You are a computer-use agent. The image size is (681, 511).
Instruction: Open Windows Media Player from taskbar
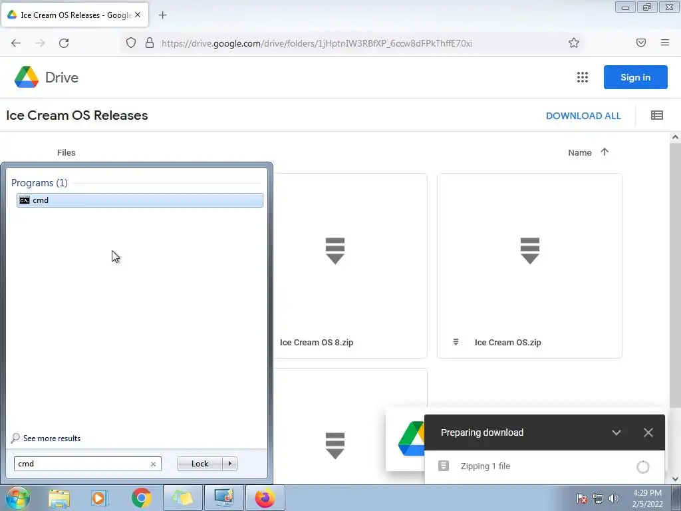click(100, 498)
